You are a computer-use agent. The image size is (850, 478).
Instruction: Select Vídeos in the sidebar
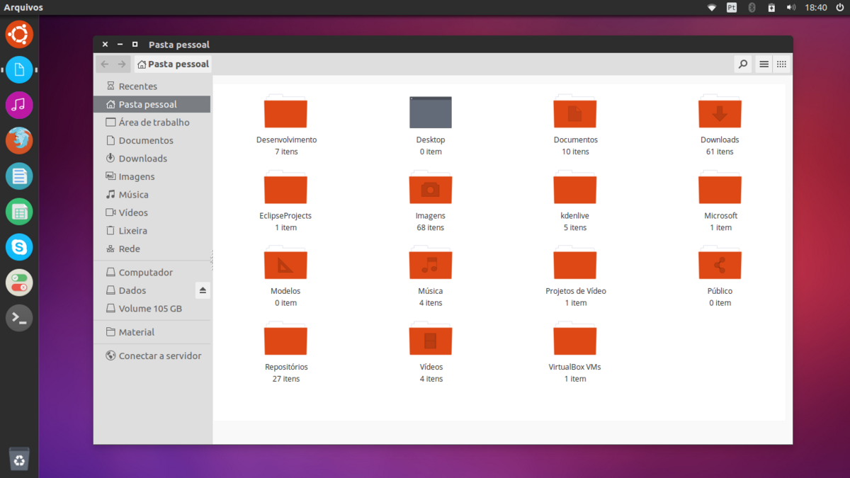point(152,212)
